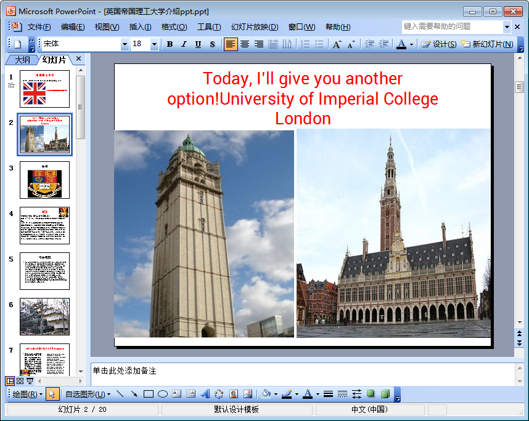
Task: Open the formatting toolbar font color dropdown arrow
Action: click(x=411, y=44)
